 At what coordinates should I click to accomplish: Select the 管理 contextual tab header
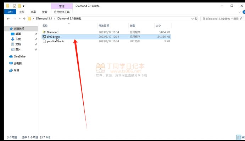click(62, 6)
